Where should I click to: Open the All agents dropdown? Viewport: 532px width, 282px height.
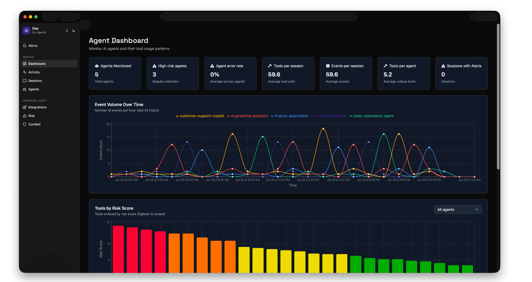458,209
